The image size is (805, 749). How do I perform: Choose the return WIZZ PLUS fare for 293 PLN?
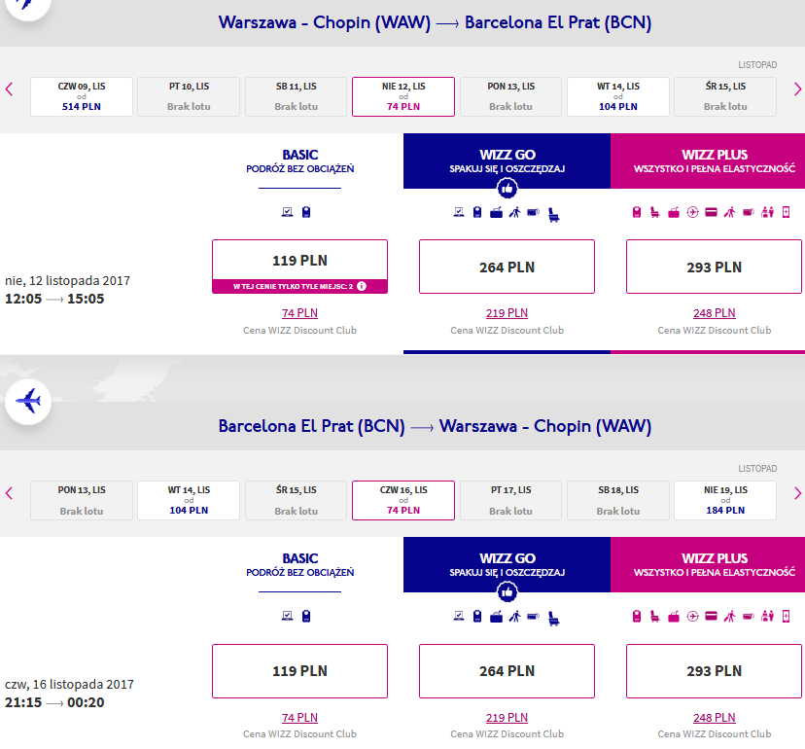tap(715, 671)
